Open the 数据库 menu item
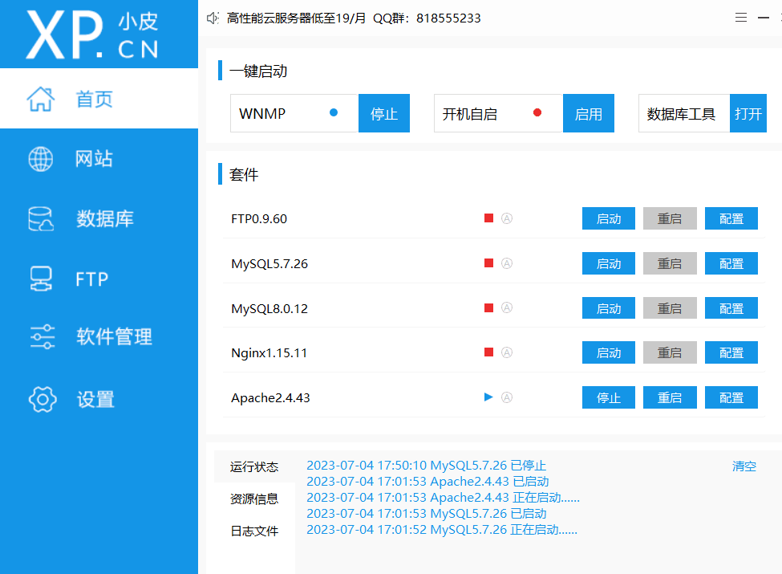This screenshot has height=574, width=782. click(99, 218)
